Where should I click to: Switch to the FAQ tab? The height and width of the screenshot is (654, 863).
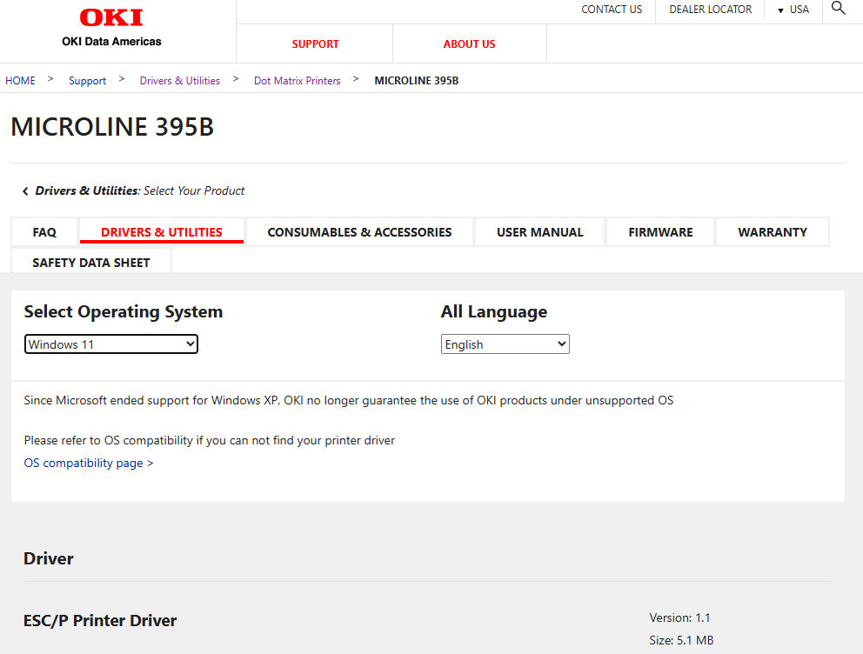44,232
